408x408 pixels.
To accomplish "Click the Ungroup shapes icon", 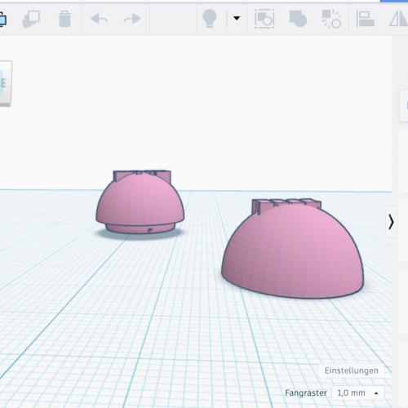I will click(331, 19).
